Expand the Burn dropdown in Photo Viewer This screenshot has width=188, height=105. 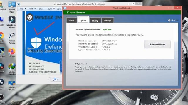pos(54,9)
